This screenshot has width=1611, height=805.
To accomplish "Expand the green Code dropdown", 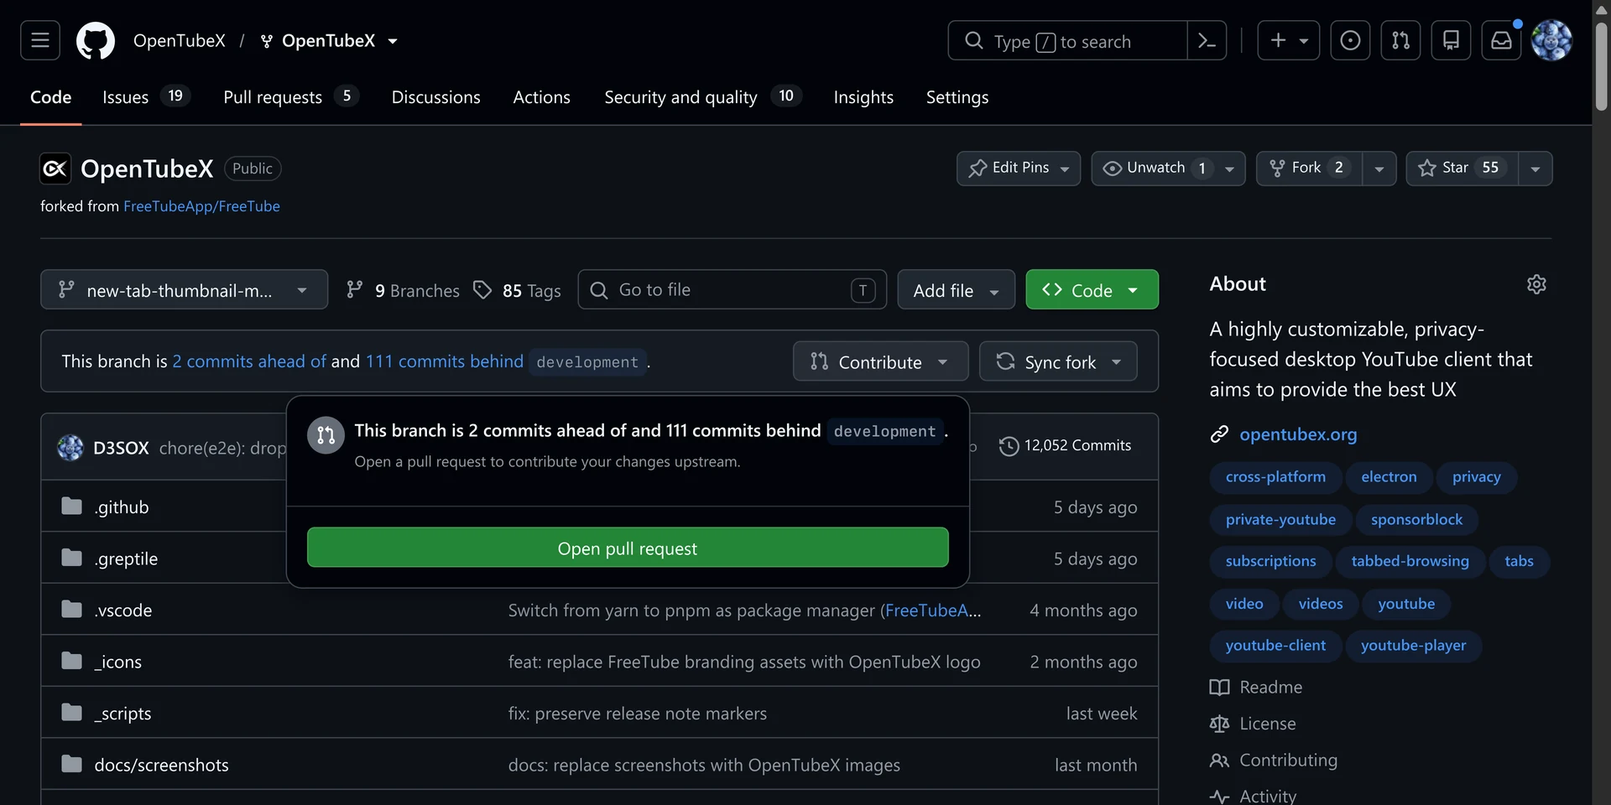I will point(1092,290).
